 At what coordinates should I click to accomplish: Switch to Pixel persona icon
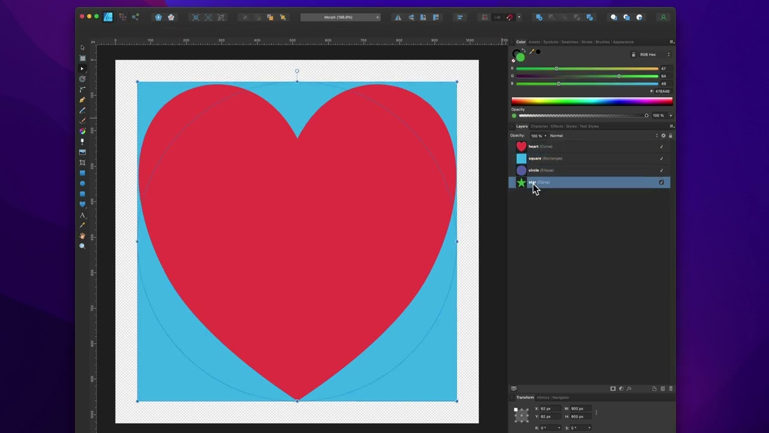coord(123,17)
